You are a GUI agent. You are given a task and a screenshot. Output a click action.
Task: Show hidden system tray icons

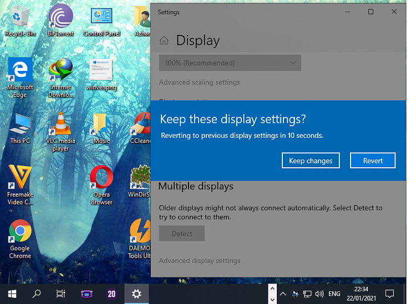coord(283,293)
